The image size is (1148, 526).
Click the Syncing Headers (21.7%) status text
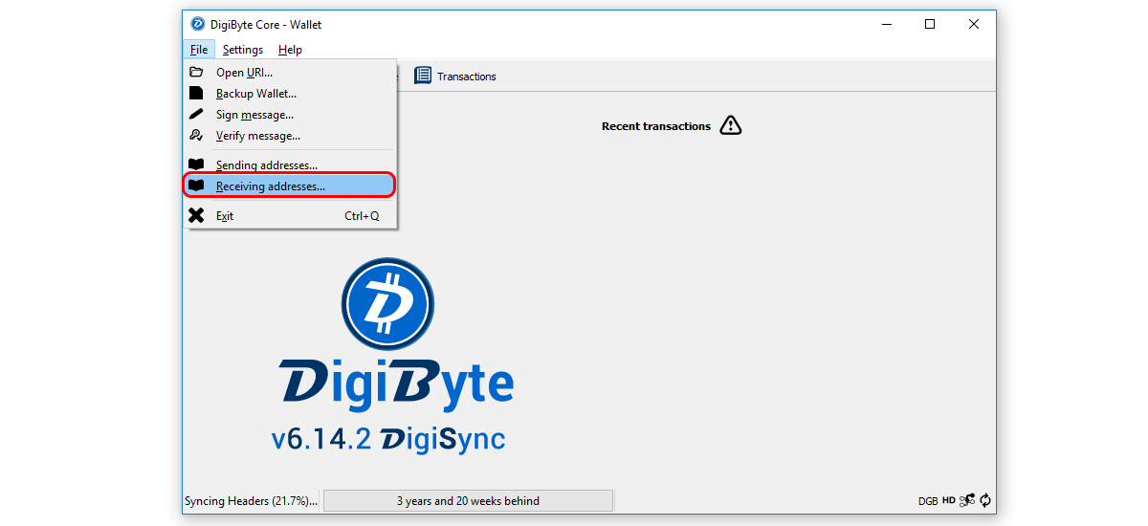252,501
